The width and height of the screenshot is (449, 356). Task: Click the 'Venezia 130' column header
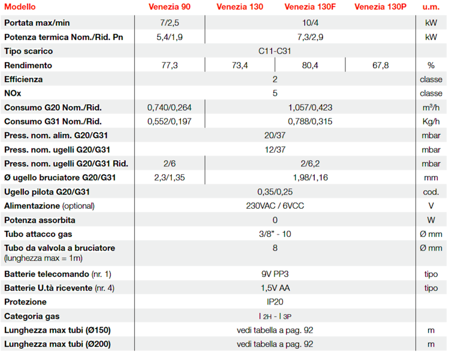tap(239, 7)
